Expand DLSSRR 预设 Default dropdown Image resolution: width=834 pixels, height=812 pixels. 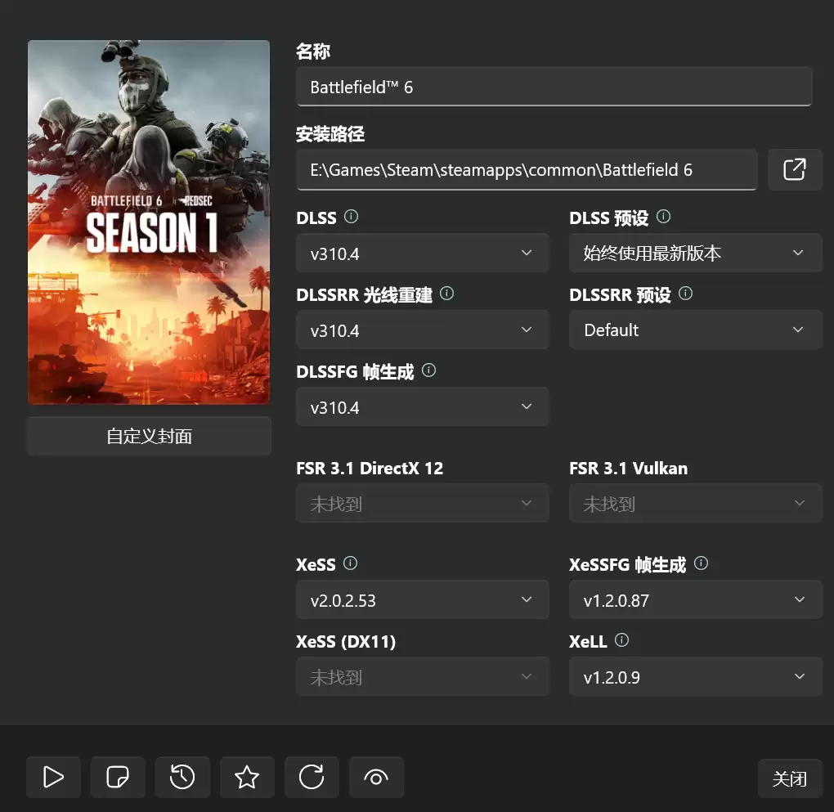(695, 330)
